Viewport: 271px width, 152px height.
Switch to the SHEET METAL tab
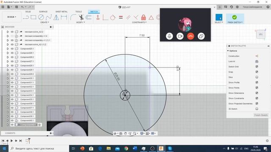tap(61, 11)
